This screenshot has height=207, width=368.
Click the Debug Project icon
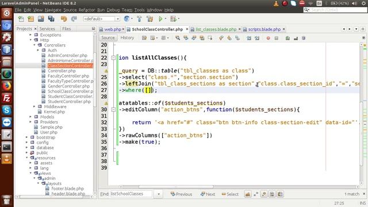(173, 19)
